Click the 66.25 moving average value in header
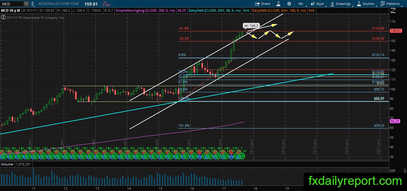The image size is (407, 191). (x=181, y=10)
